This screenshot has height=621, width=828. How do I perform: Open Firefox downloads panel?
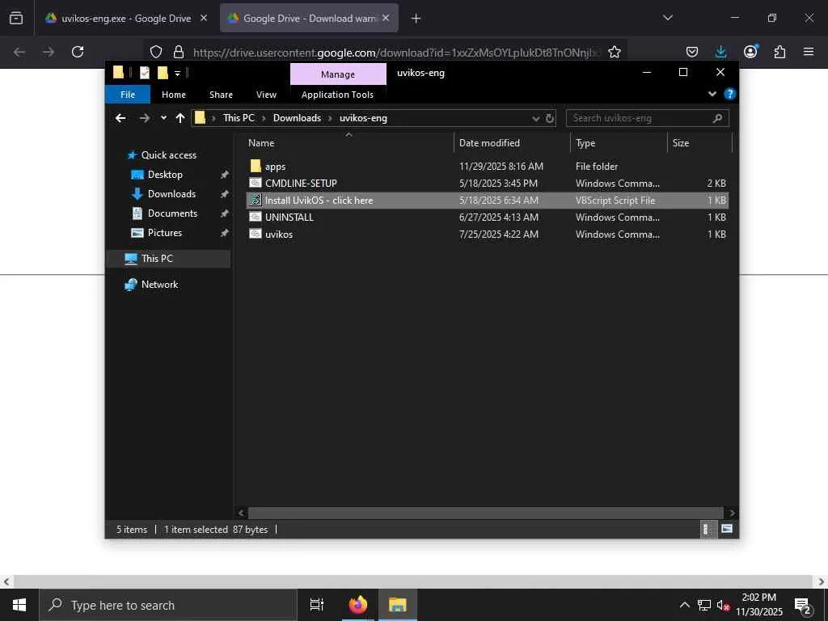coord(720,52)
